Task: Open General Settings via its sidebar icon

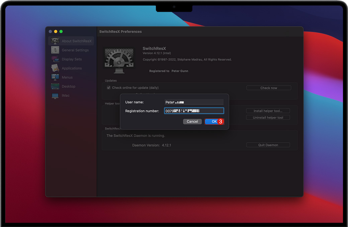Action: pyautogui.click(x=55, y=50)
